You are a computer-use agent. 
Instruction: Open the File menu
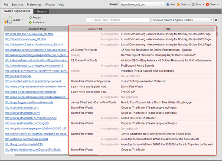tap(6, 5)
